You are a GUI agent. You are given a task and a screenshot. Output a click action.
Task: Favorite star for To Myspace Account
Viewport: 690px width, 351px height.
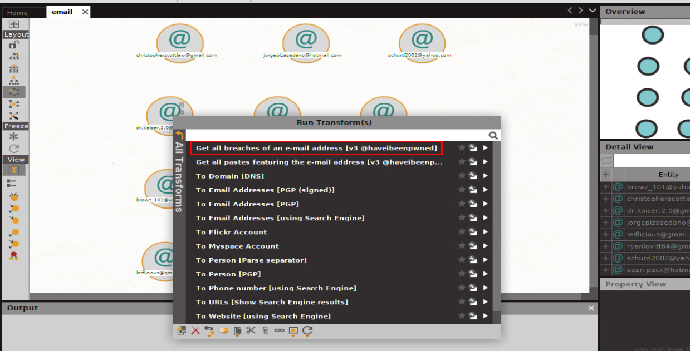click(462, 246)
